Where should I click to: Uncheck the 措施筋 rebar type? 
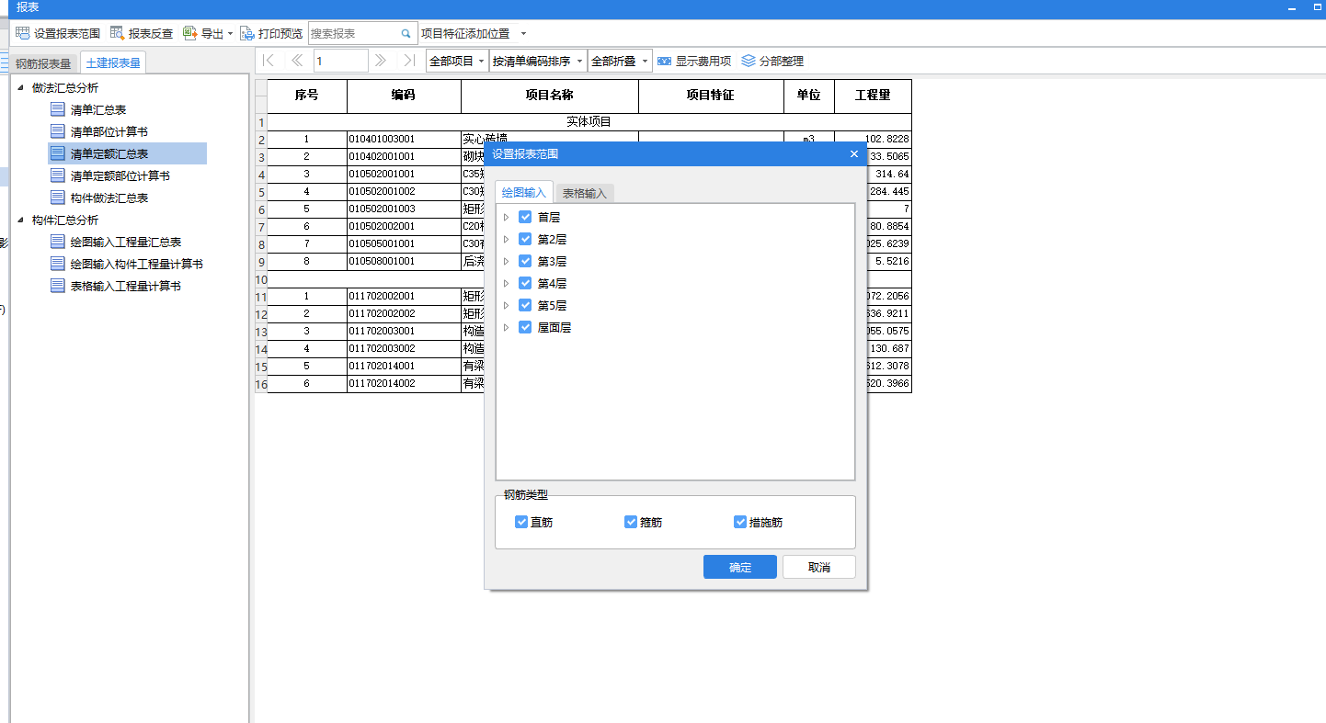[x=740, y=522]
